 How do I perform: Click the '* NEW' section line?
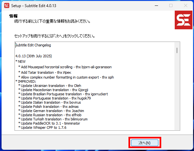(x=21, y=61)
